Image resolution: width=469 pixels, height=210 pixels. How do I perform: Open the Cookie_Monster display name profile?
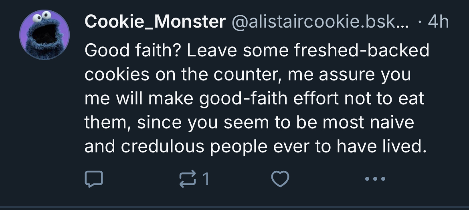(155, 22)
